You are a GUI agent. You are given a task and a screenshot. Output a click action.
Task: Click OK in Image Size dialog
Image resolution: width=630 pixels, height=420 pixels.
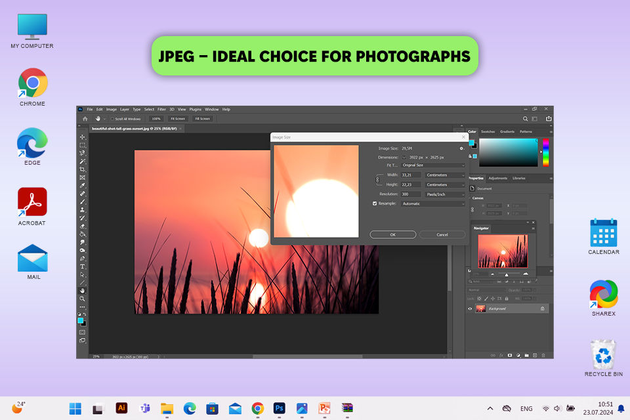392,234
